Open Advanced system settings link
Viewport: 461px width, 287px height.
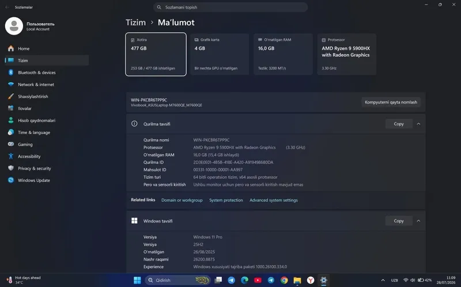[x=273, y=200]
